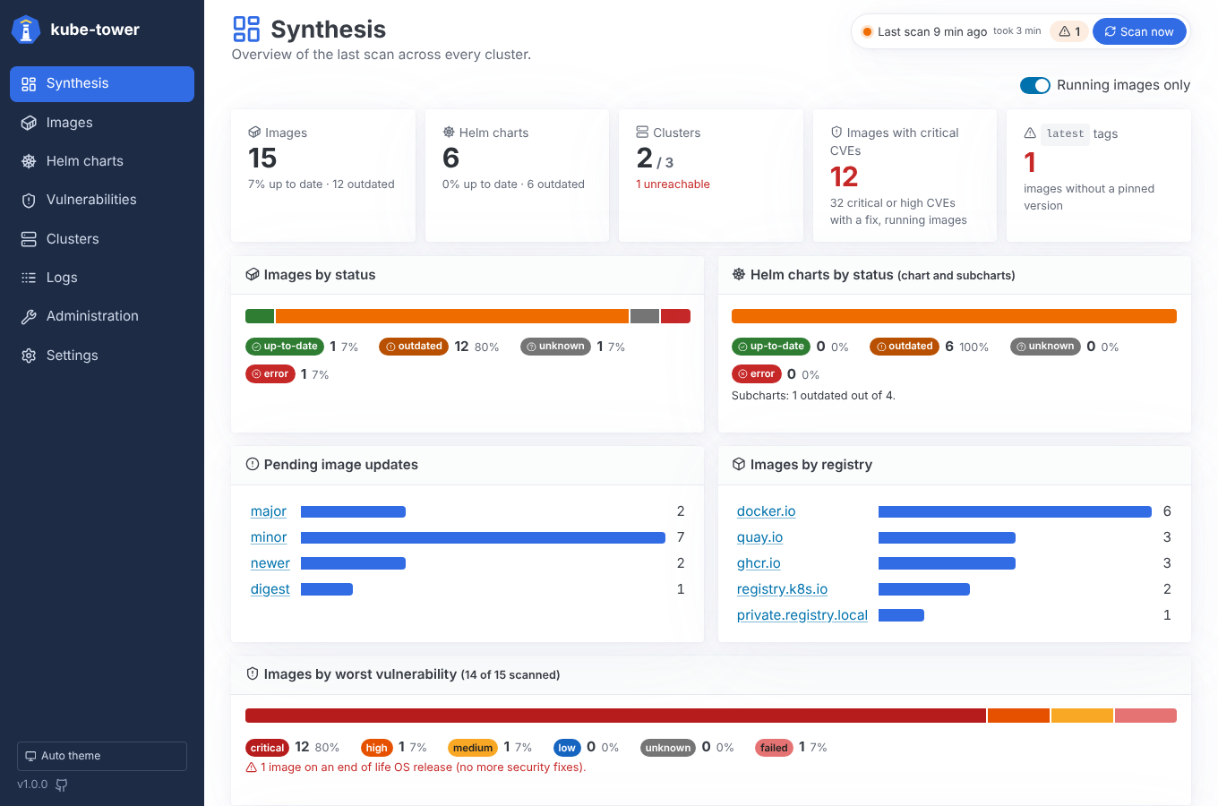The image size is (1218, 806).
Task: Open the minor pending updates link
Action: pyautogui.click(x=269, y=537)
